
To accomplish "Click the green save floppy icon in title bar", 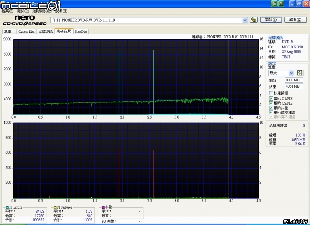I will [281, 4].
